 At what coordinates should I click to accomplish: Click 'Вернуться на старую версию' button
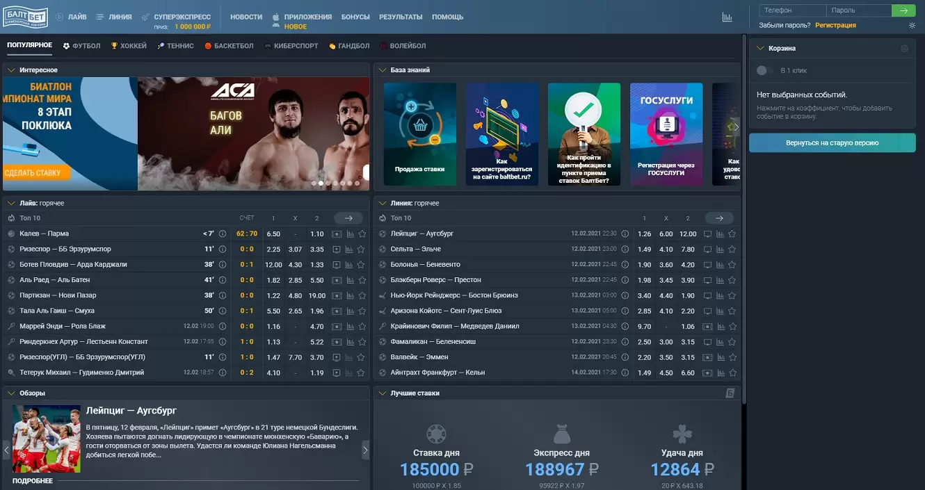pyautogui.click(x=832, y=142)
